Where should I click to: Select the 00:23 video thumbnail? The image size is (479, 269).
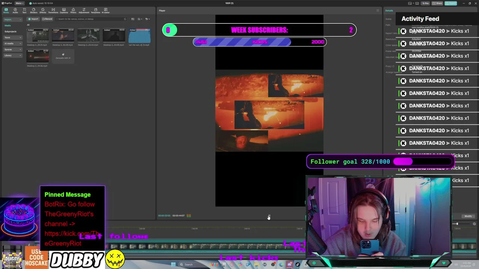[63, 36]
